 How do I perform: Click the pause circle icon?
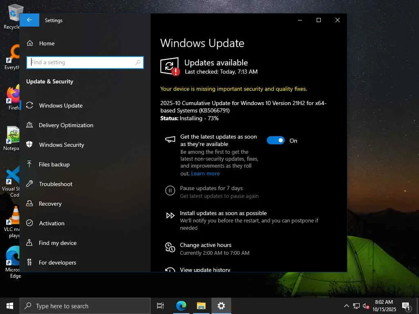click(170, 191)
